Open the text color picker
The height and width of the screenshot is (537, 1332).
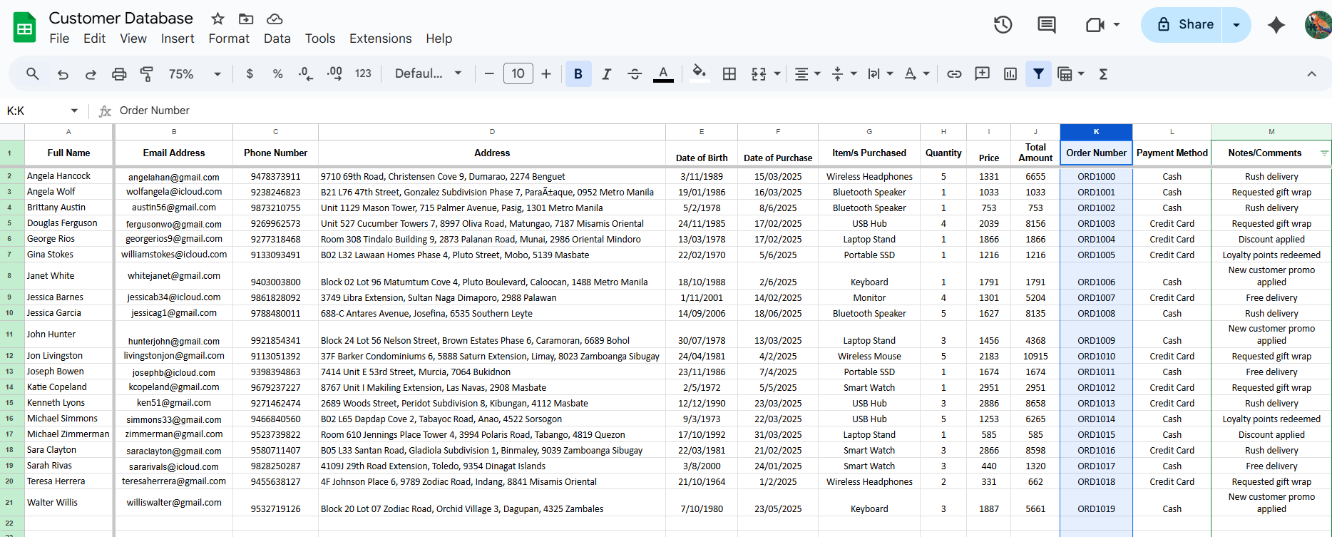point(663,73)
